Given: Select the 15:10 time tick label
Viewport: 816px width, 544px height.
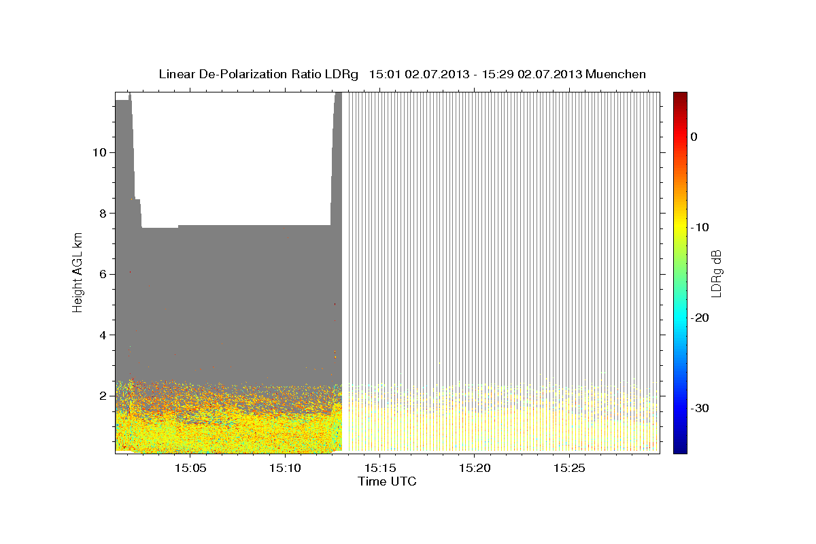Looking at the screenshot, I should coord(285,469).
